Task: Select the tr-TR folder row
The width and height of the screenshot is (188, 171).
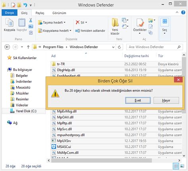Action: [116, 64]
